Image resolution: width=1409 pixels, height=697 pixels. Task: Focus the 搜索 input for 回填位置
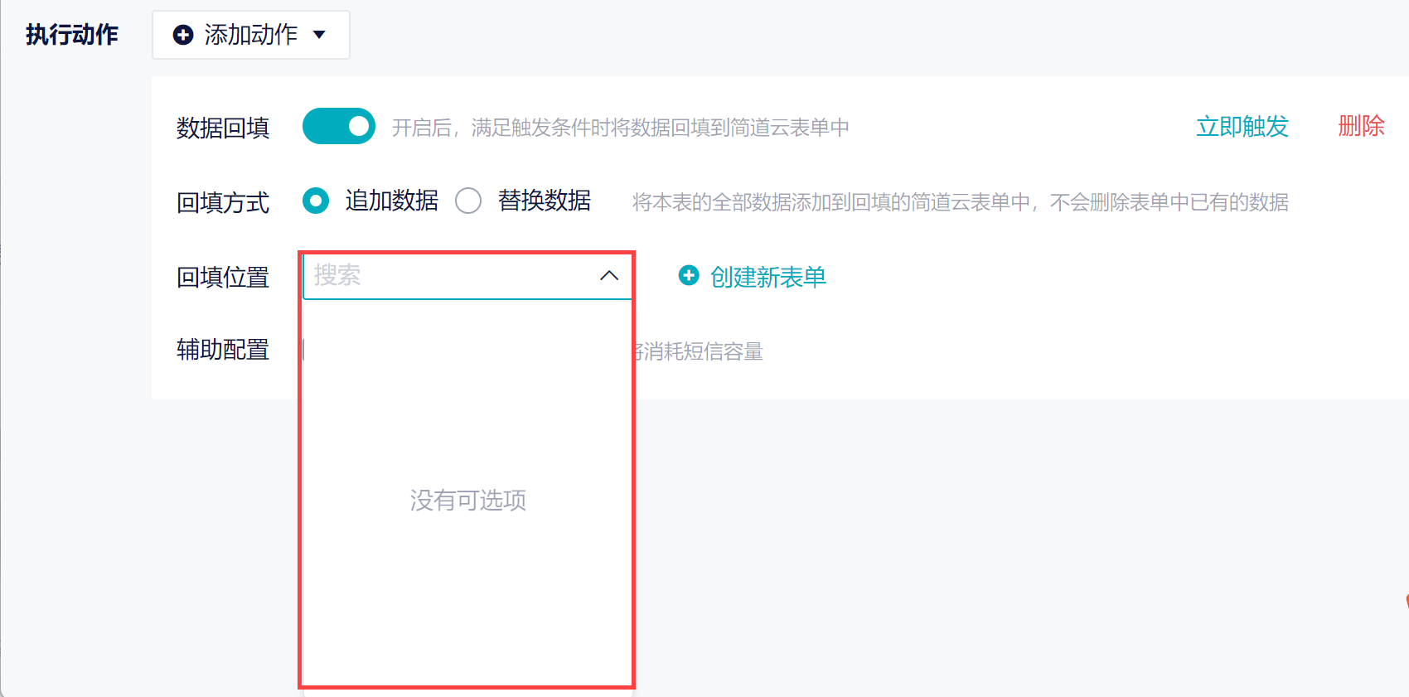point(448,276)
